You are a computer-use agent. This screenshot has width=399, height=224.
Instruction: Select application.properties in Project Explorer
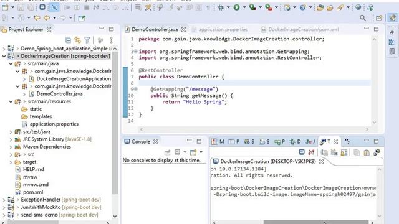(x=54, y=124)
